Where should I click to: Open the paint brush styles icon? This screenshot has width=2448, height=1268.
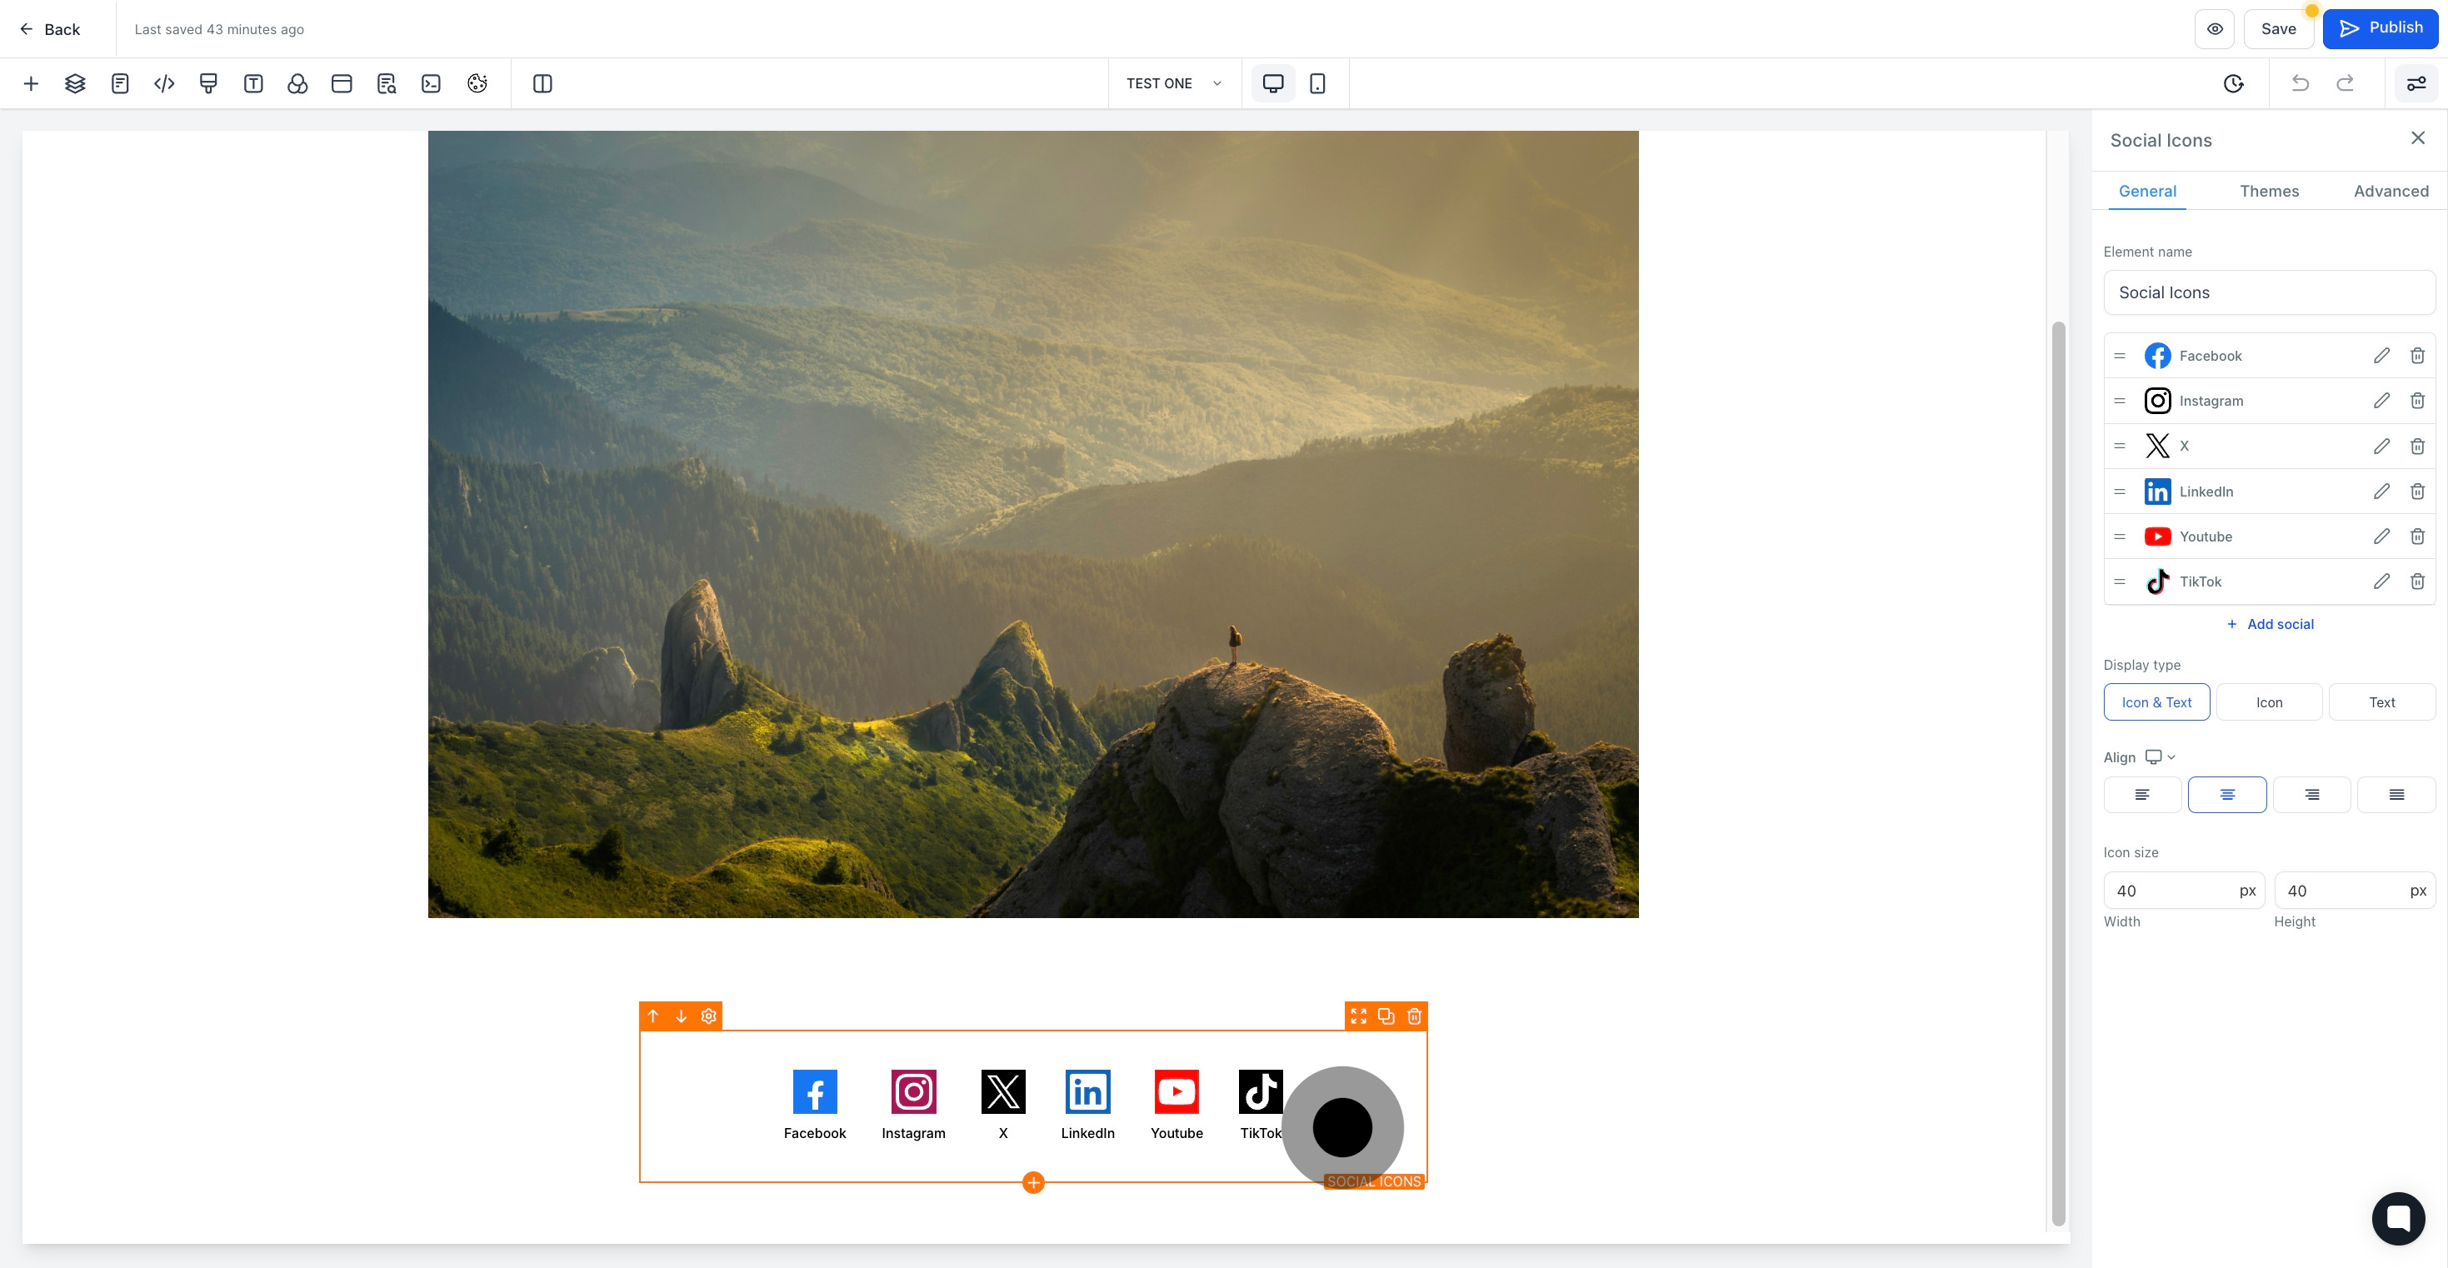tap(208, 83)
